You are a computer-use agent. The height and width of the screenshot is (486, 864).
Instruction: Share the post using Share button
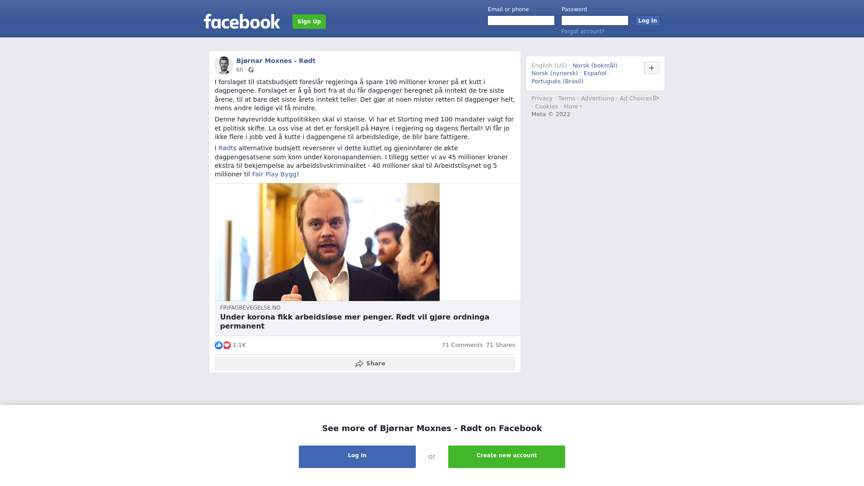[365, 364]
